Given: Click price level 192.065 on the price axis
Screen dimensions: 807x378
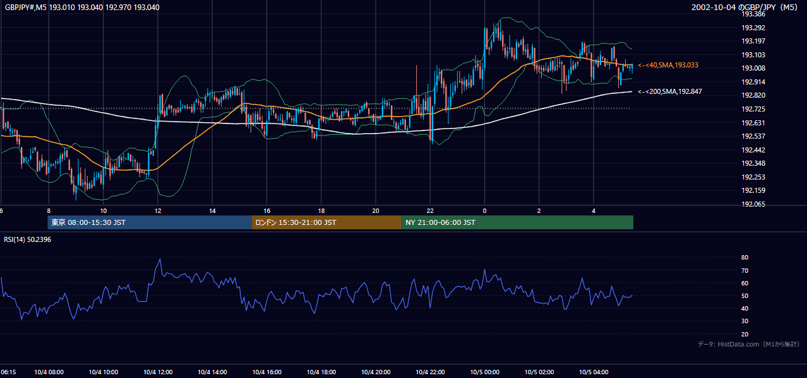Looking at the screenshot, I should coord(753,204).
